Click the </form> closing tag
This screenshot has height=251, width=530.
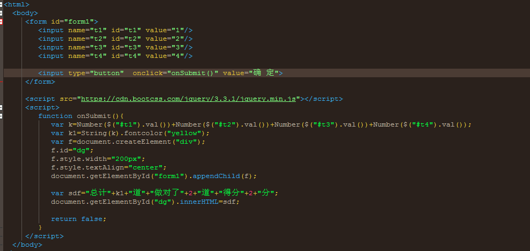point(40,82)
